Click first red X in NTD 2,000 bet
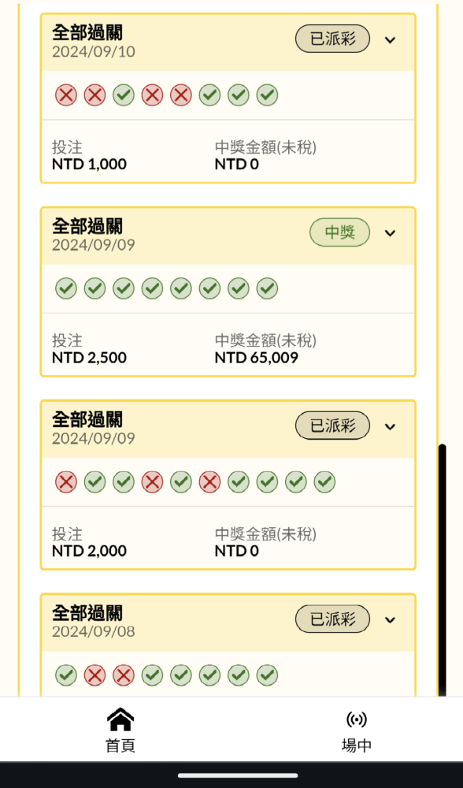The height and width of the screenshot is (788, 463). (66, 482)
